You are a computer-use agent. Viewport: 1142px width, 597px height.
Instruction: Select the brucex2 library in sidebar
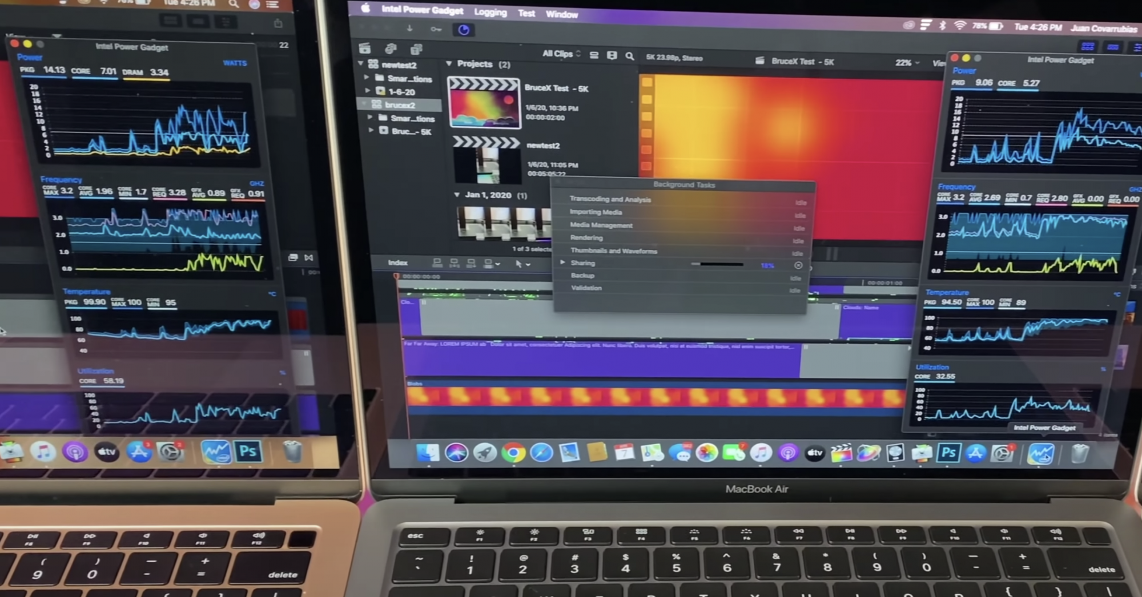coord(400,104)
